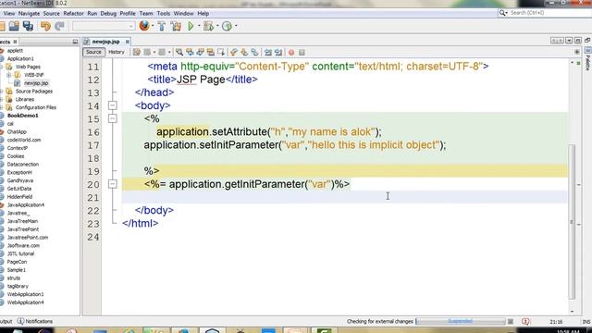Click the Find Next Occurrence icon
Screen dimensions: 592x333
[200, 52]
